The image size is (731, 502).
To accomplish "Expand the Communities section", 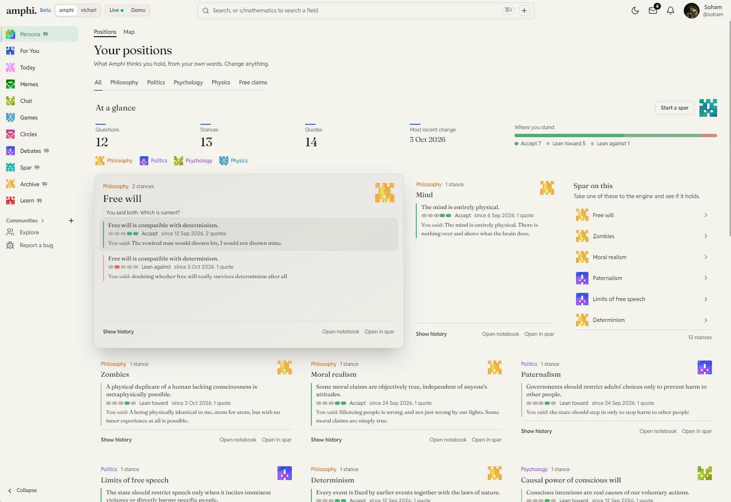I will (25, 221).
